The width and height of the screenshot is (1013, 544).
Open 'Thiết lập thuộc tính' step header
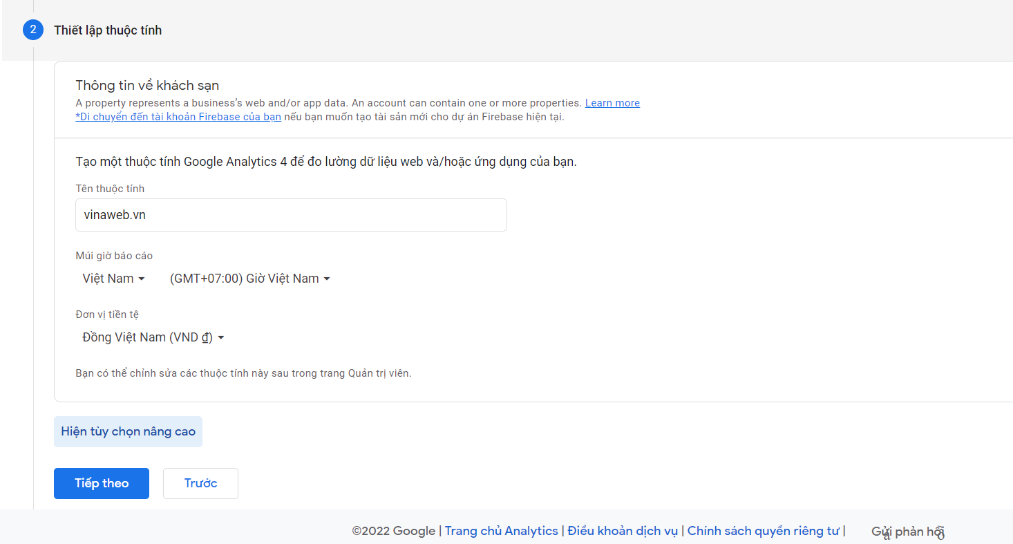108,30
